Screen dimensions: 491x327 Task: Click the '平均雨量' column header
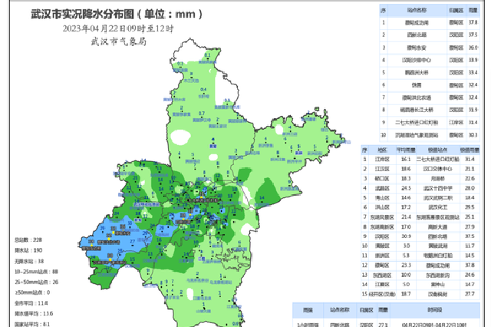tap(406, 150)
